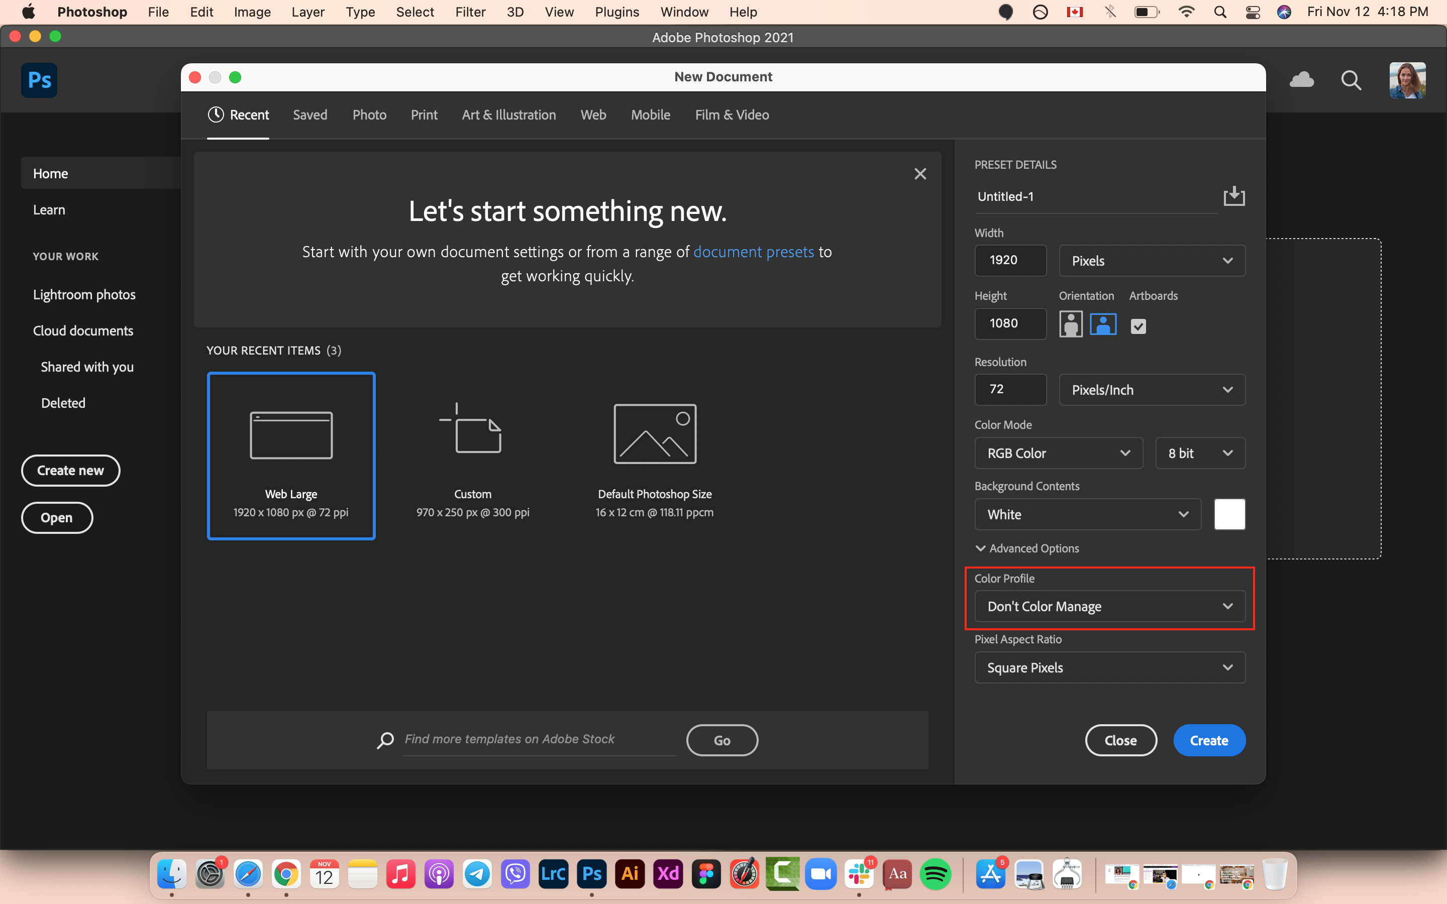Open the Square Pixels aspect ratio dropdown

[1110, 667]
